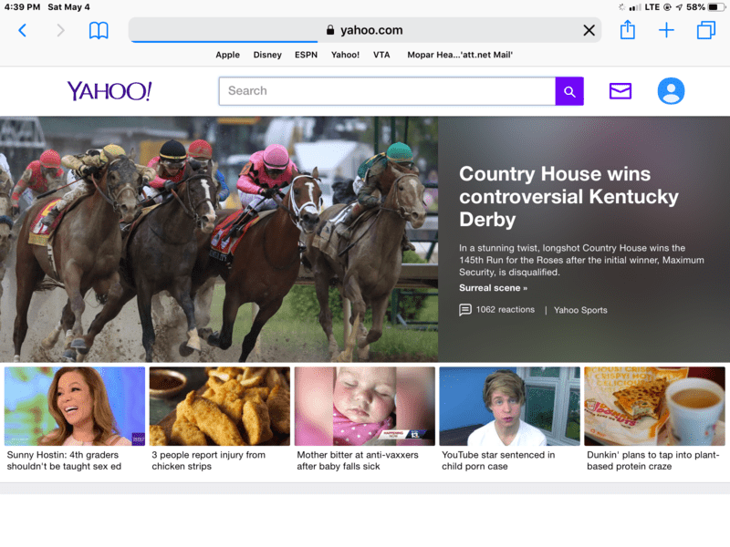
Task: Open the Yahoo! favorites bookmark
Action: [x=345, y=55]
